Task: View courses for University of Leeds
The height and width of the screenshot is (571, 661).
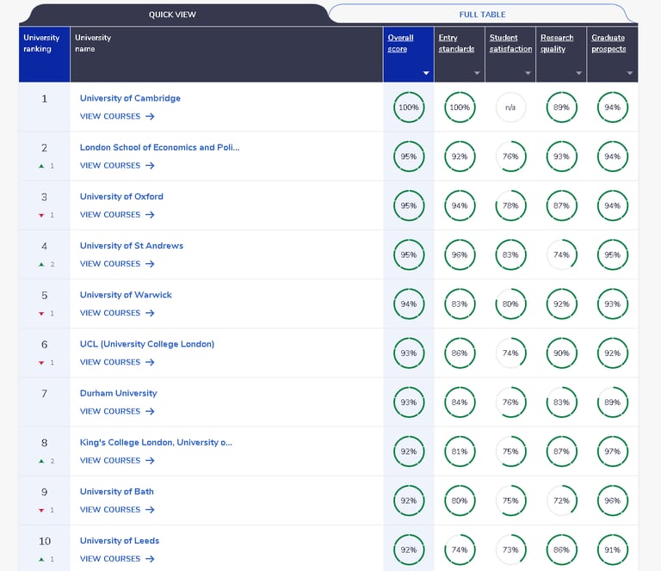Action: tap(117, 559)
